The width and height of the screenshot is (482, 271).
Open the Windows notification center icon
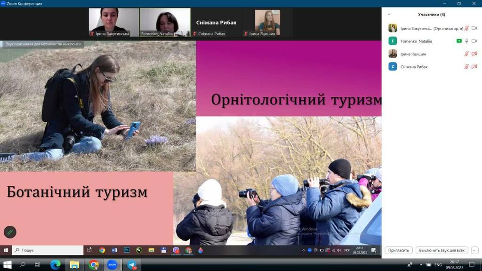[x=472, y=265]
